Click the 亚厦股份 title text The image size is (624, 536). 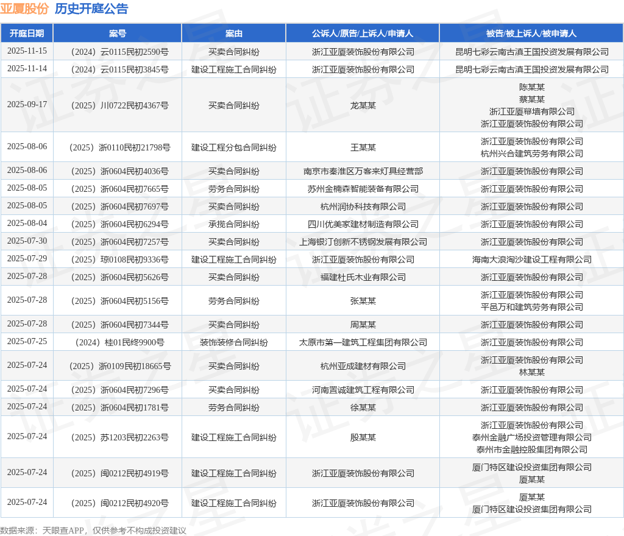(x=24, y=9)
